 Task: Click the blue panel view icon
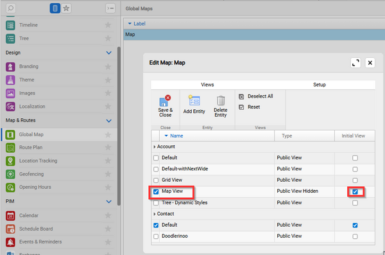(55, 8)
